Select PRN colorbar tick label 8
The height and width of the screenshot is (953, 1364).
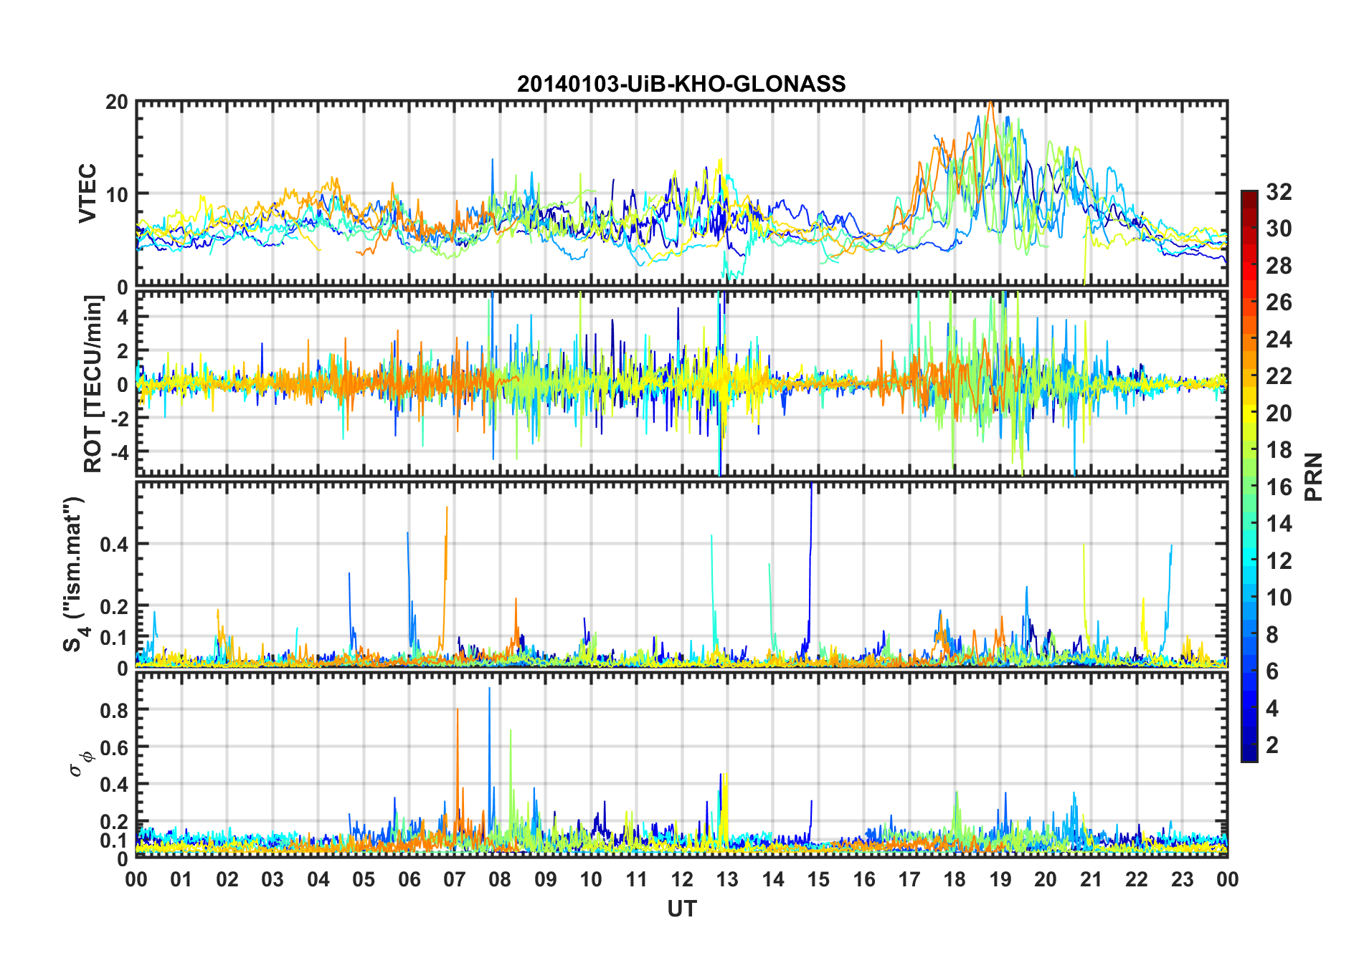[1273, 635]
